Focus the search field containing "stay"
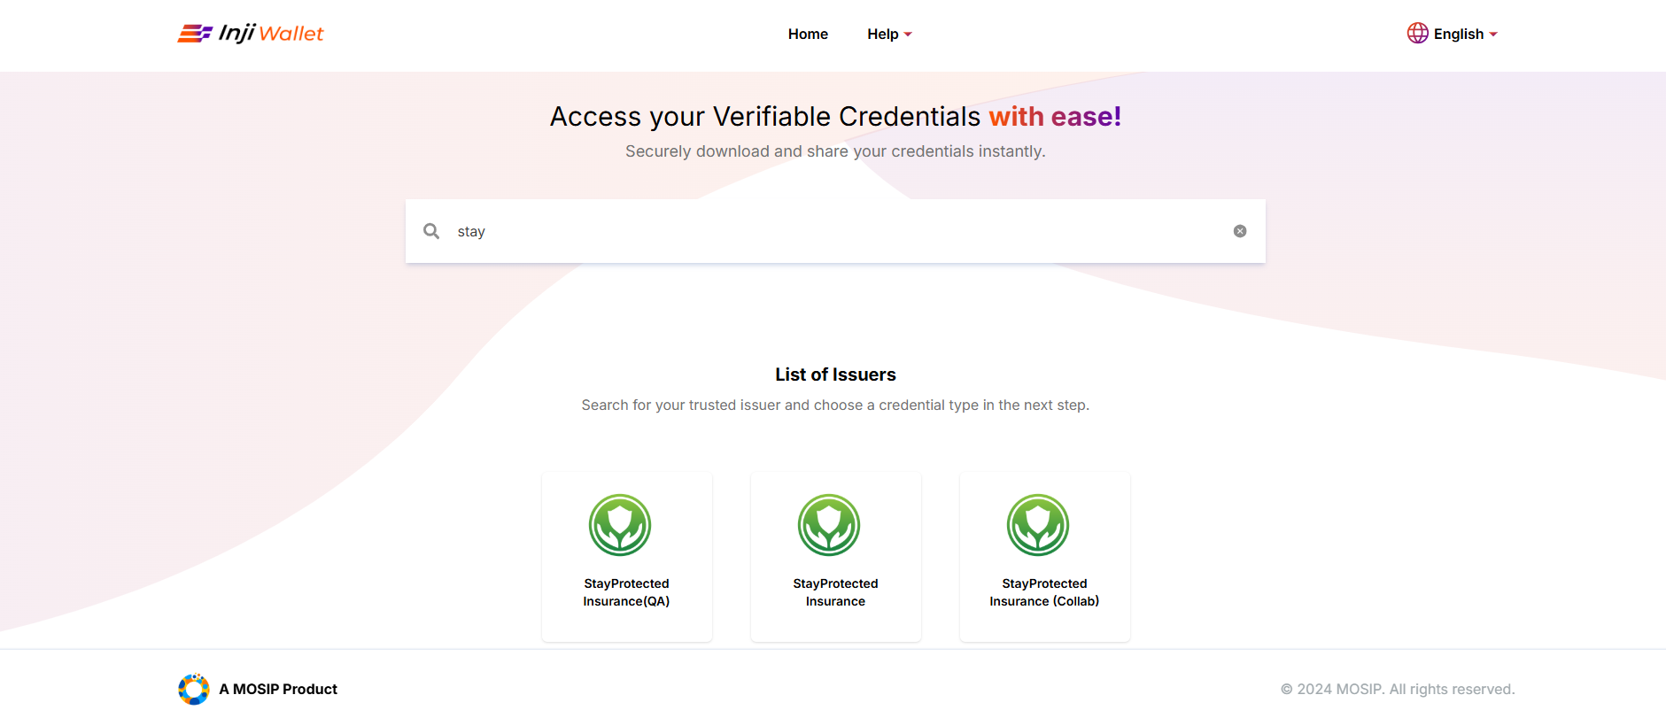 833,231
